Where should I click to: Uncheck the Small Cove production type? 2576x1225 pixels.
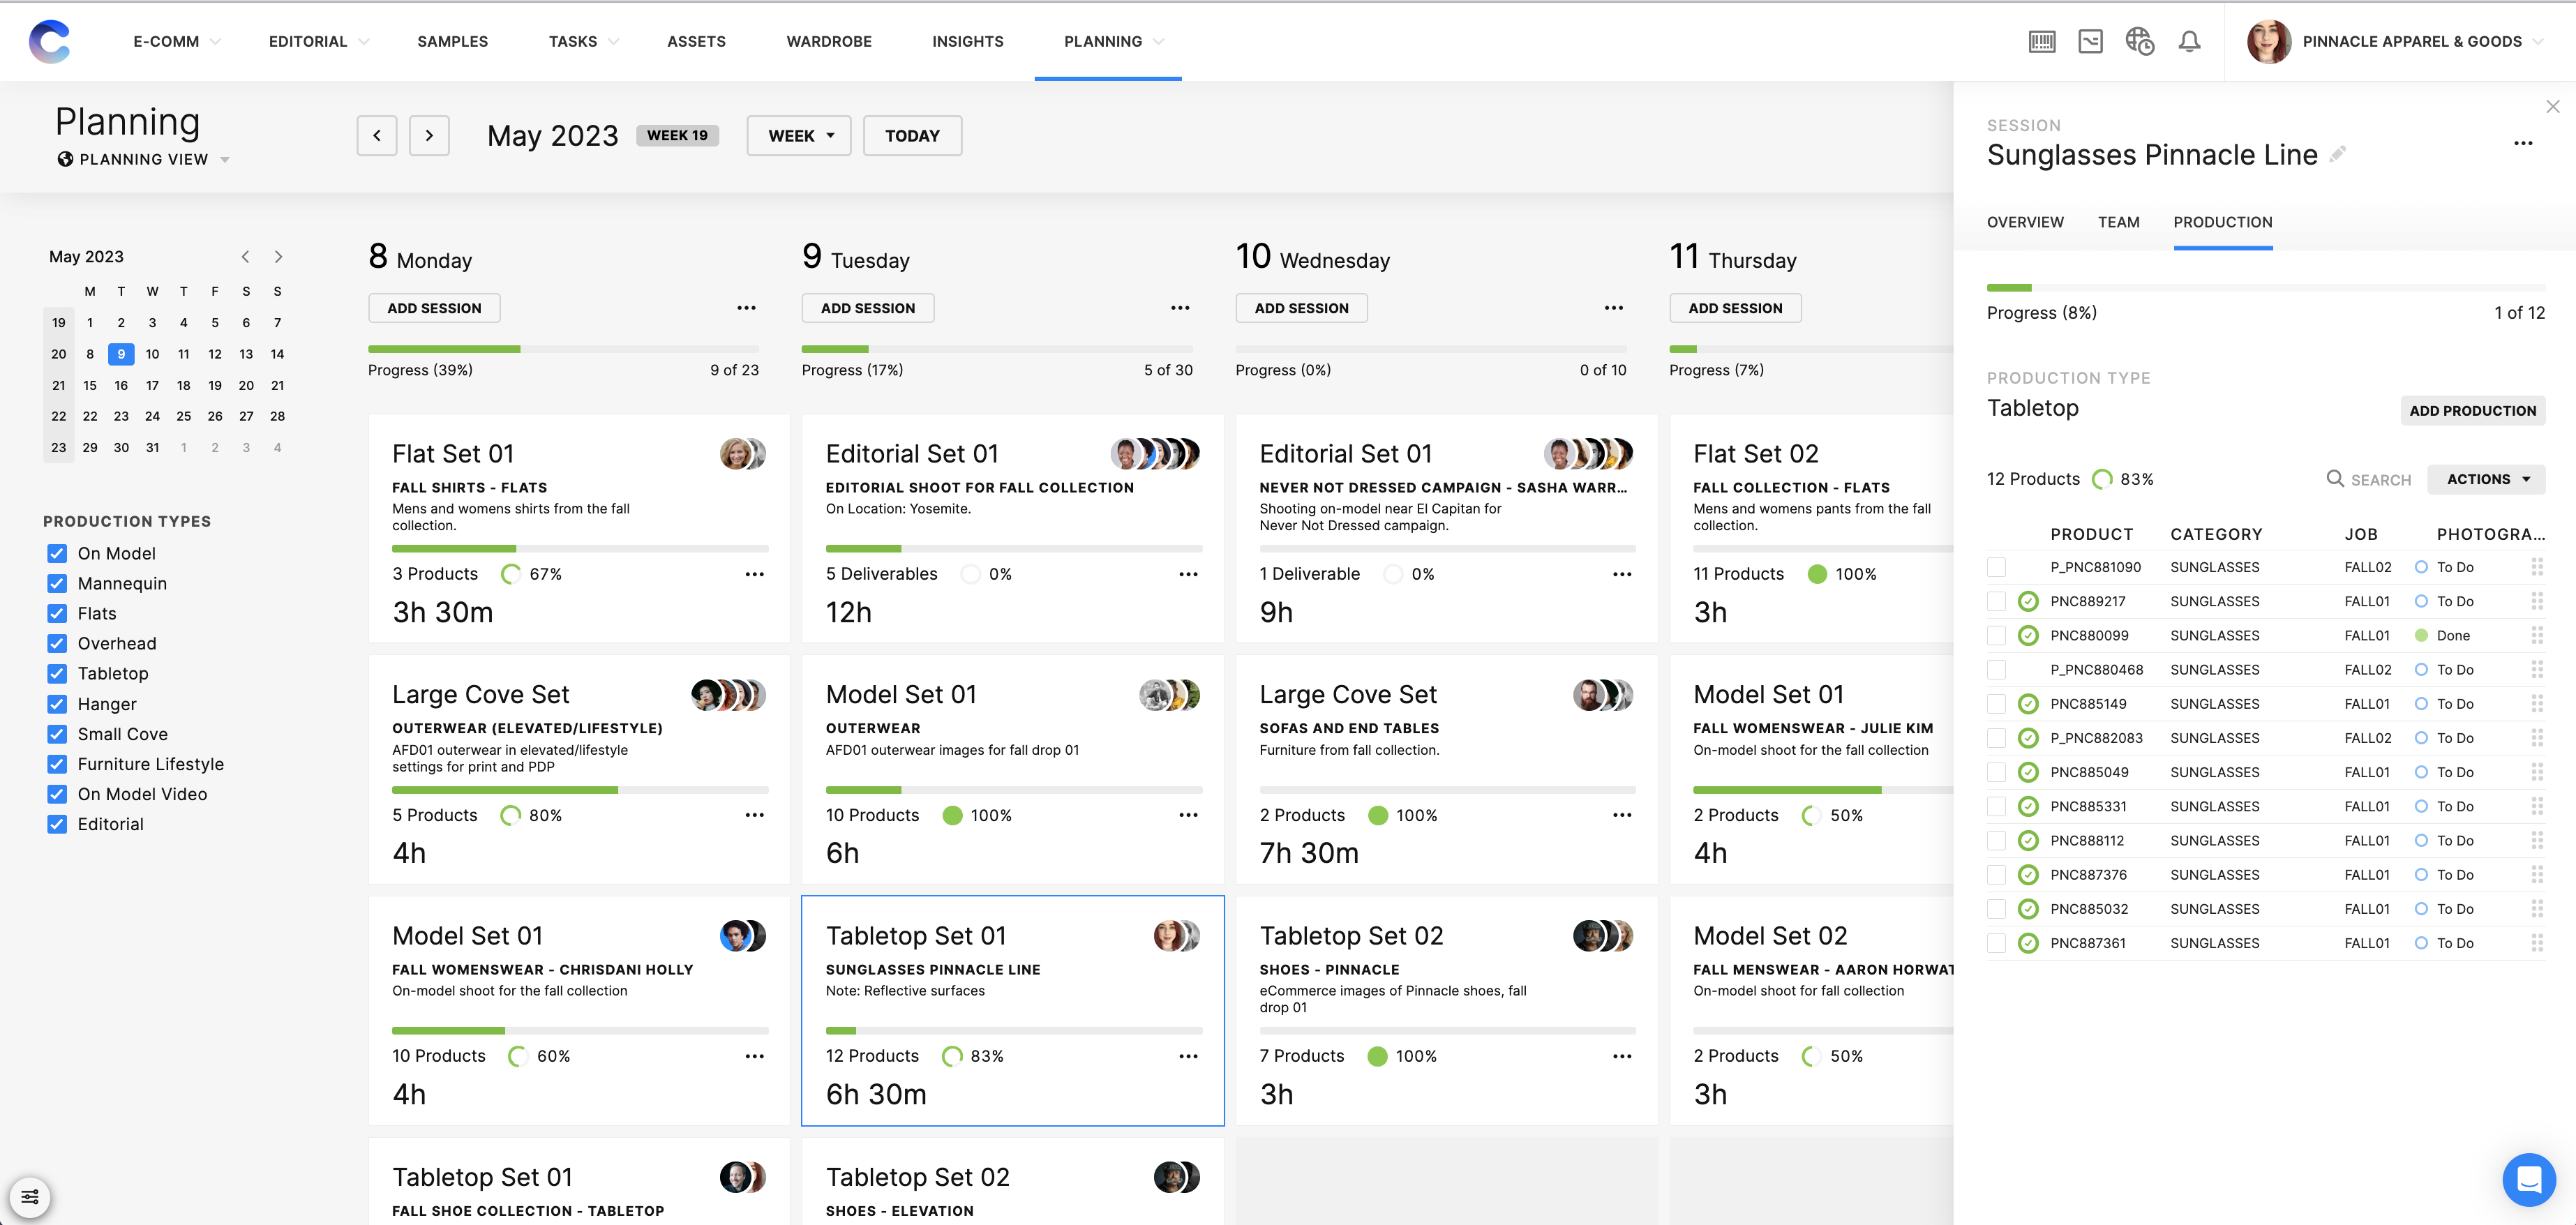coord(57,734)
